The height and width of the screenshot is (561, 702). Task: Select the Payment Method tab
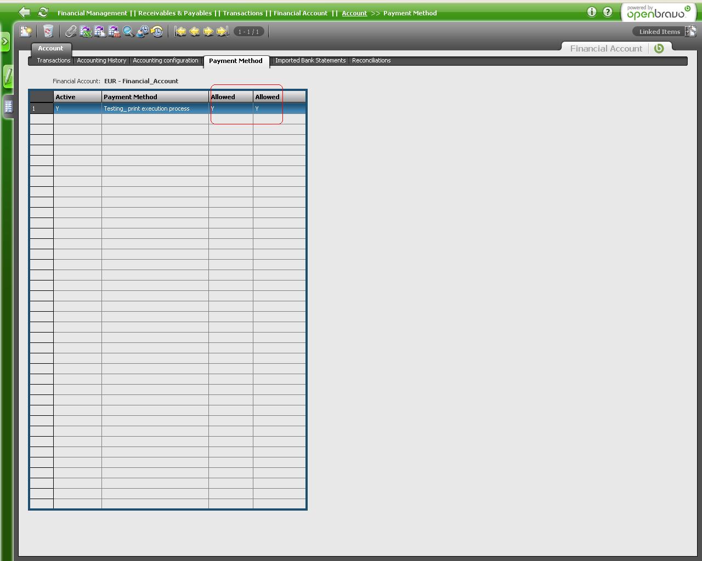pos(236,61)
